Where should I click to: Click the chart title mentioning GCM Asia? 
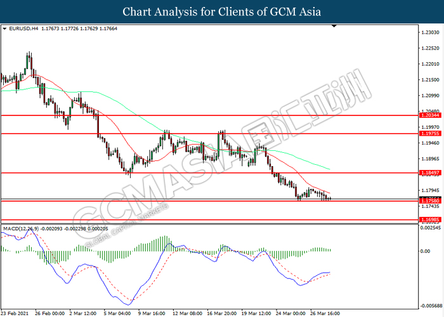(221, 12)
